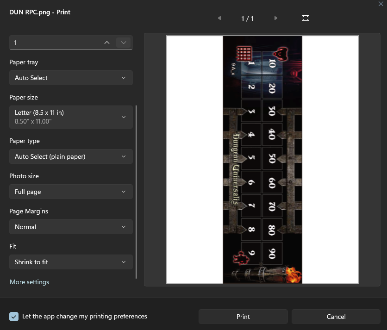This screenshot has width=387, height=330.
Task: Open the Paper tray dropdown
Action: tap(71, 78)
